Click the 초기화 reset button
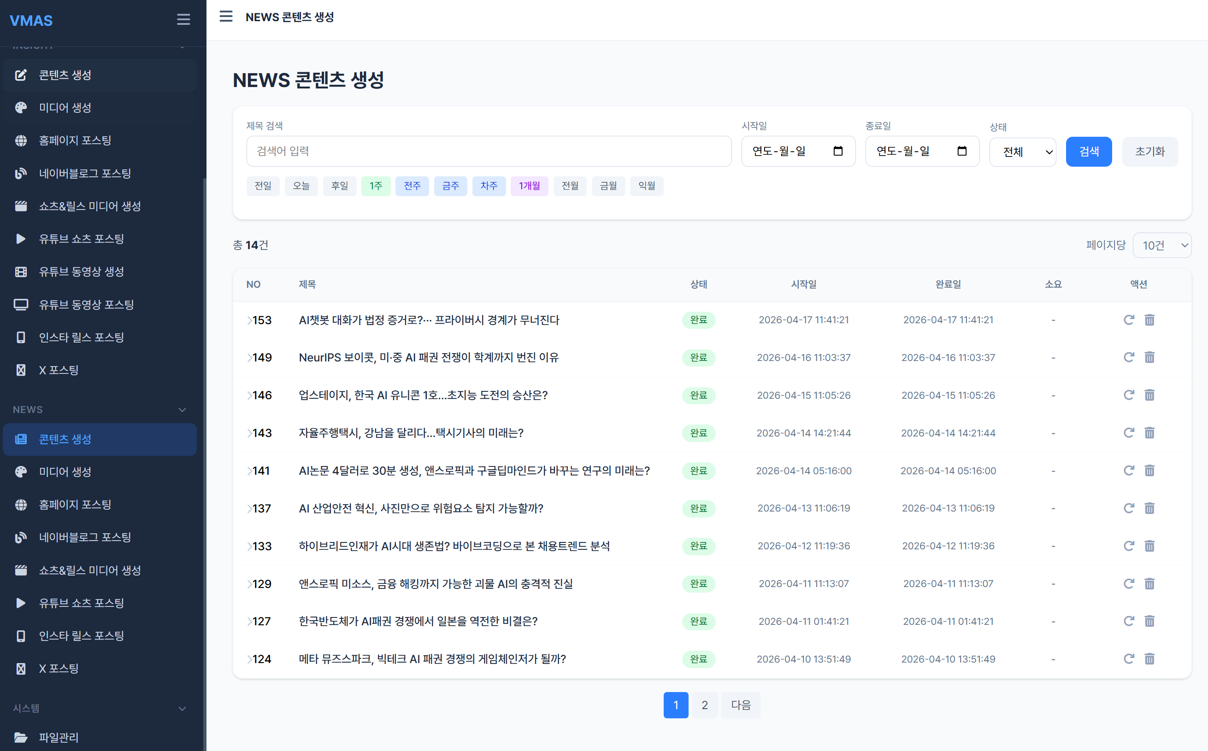 [1149, 151]
